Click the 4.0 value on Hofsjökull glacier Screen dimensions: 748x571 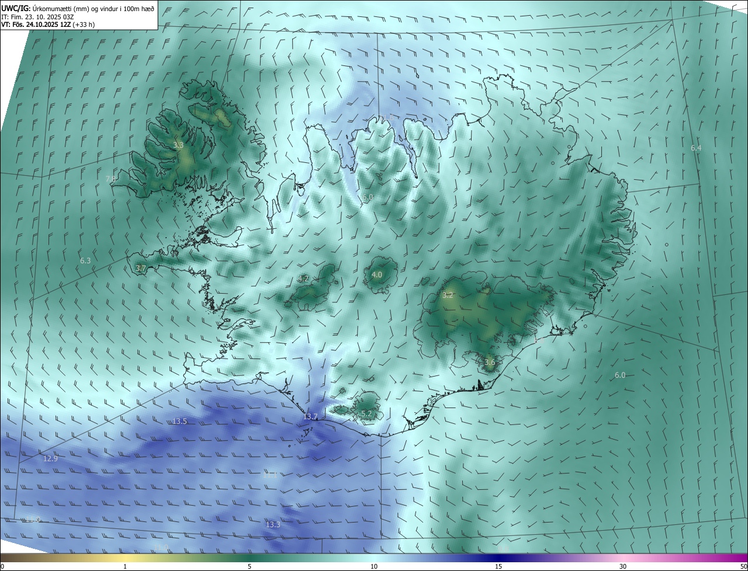[x=377, y=275]
